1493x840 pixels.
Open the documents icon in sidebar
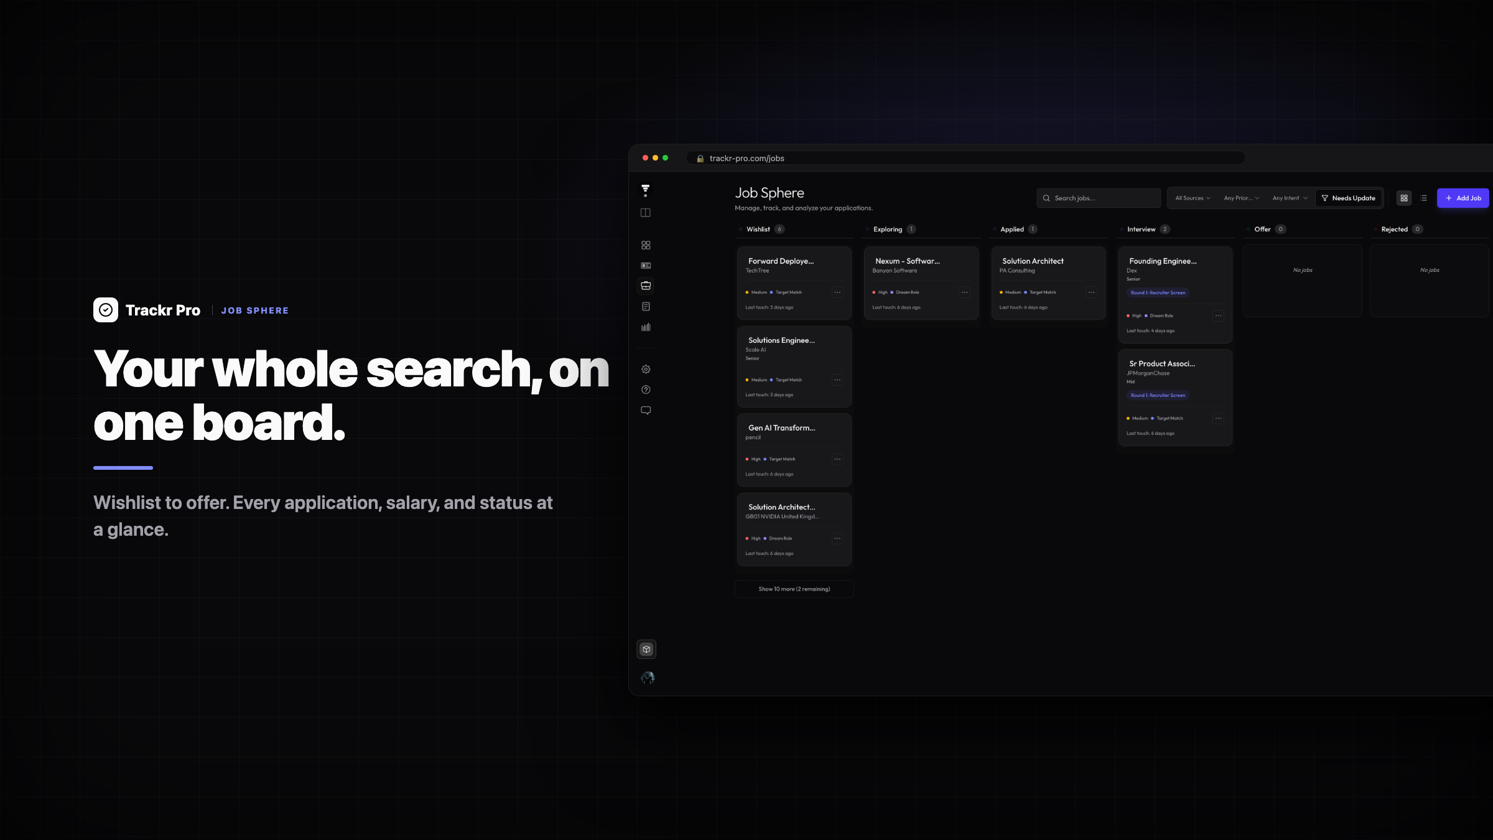[x=646, y=307]
